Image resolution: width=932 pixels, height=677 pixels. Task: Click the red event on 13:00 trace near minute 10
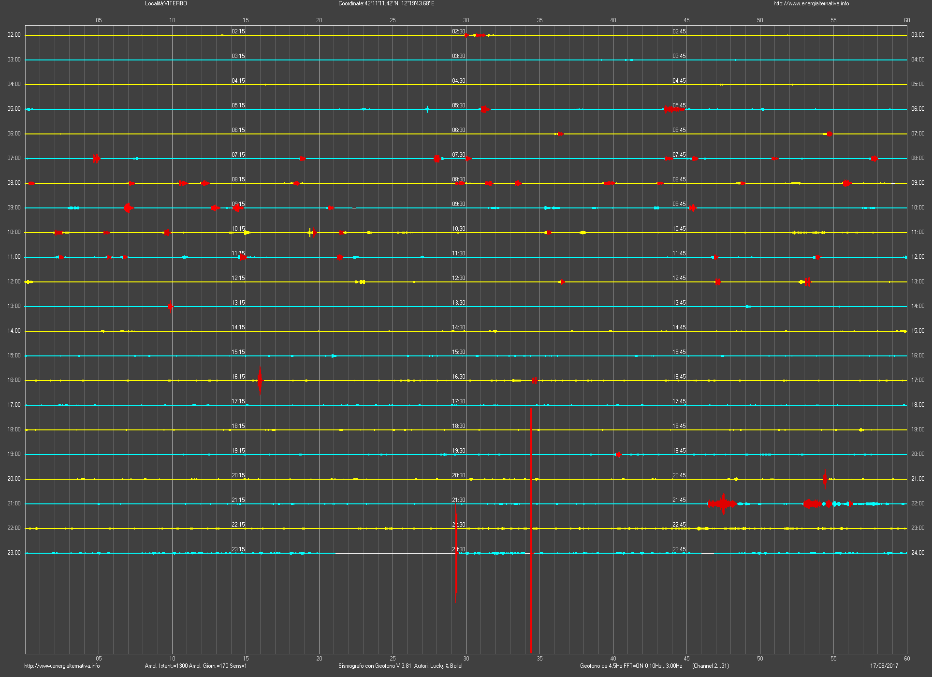point(170,307)
